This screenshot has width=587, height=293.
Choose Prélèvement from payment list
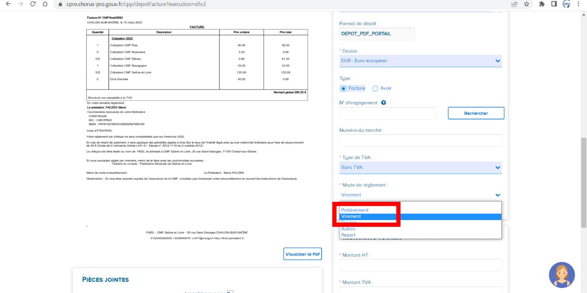[x=355, y=210]
